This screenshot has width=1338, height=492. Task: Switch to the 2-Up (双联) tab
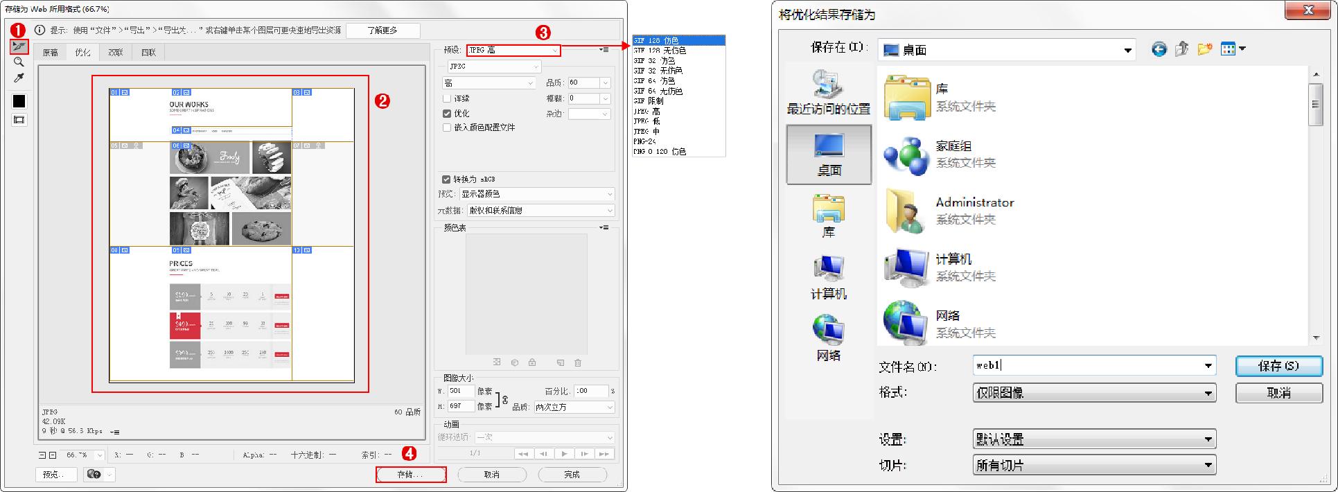tap(116, 53)
